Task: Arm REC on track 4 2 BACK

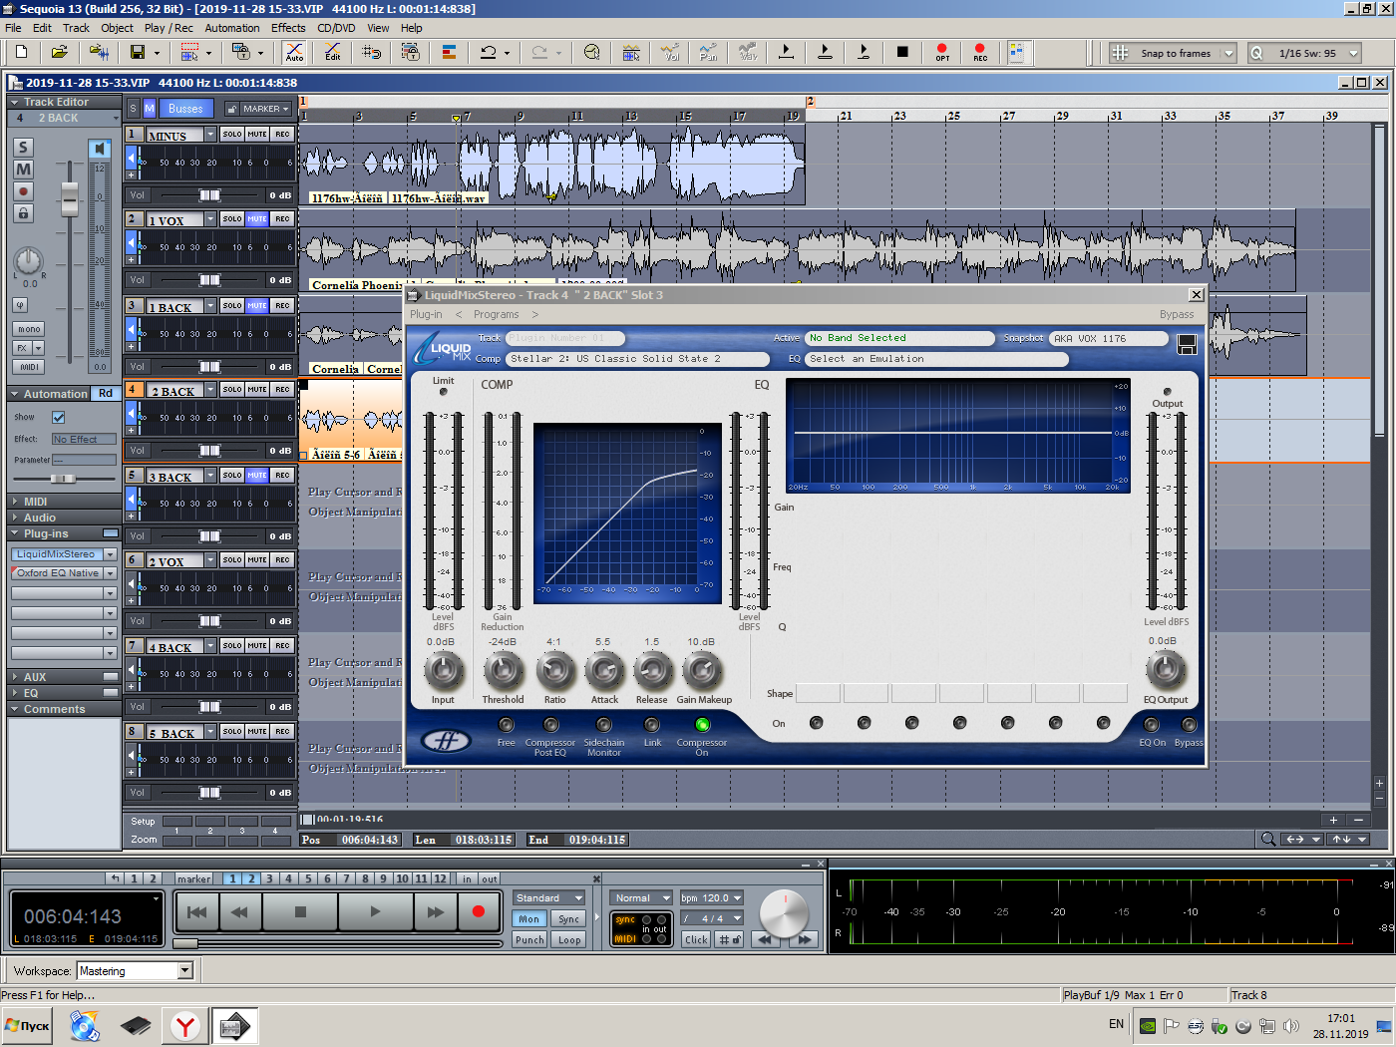Action: pos(282,389)
